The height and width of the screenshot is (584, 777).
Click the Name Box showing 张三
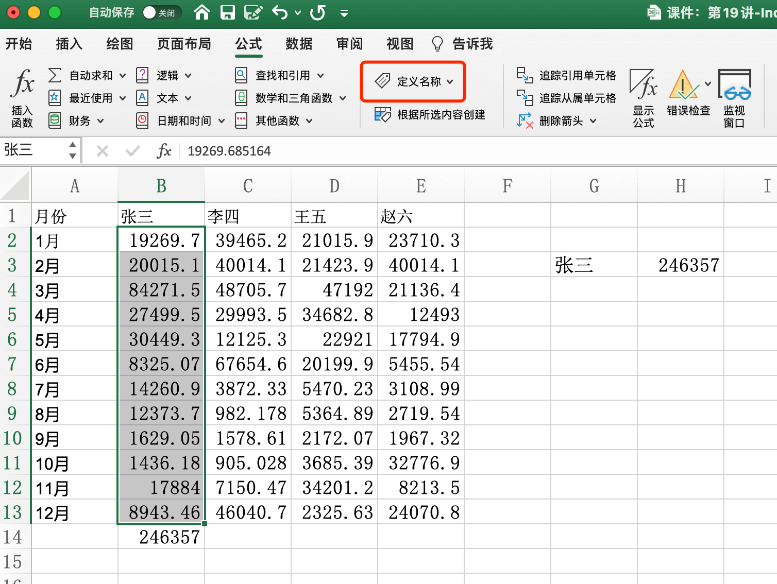(33, 150)
